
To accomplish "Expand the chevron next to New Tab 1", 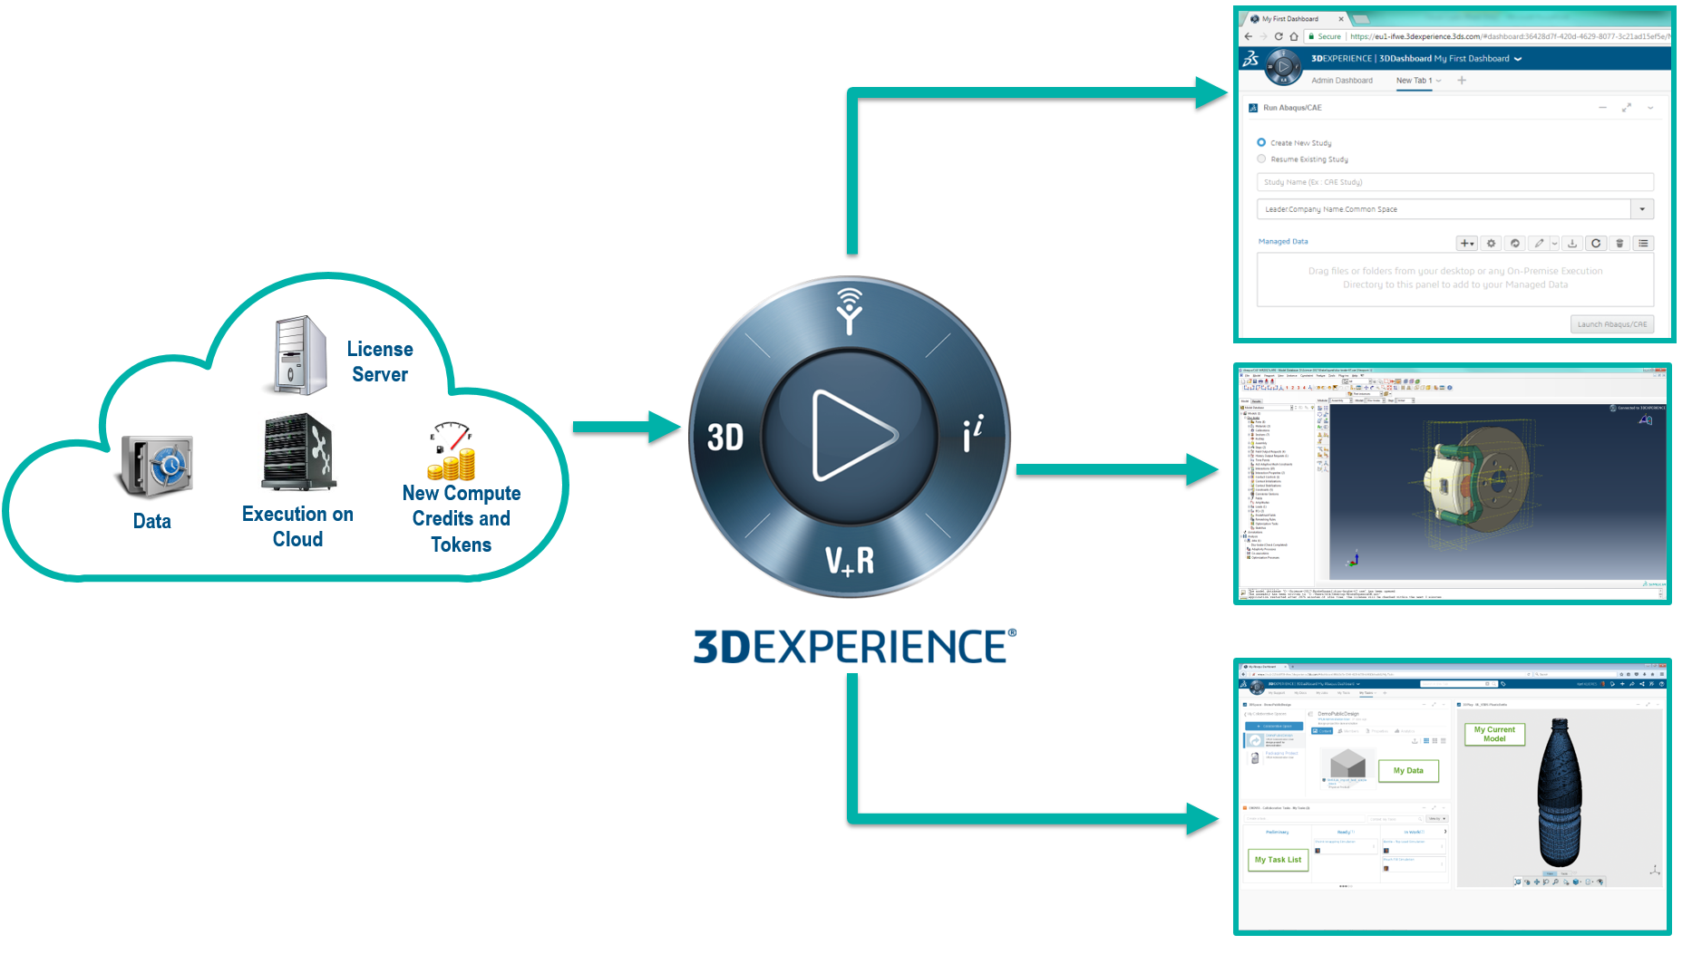I will 1439,81.
